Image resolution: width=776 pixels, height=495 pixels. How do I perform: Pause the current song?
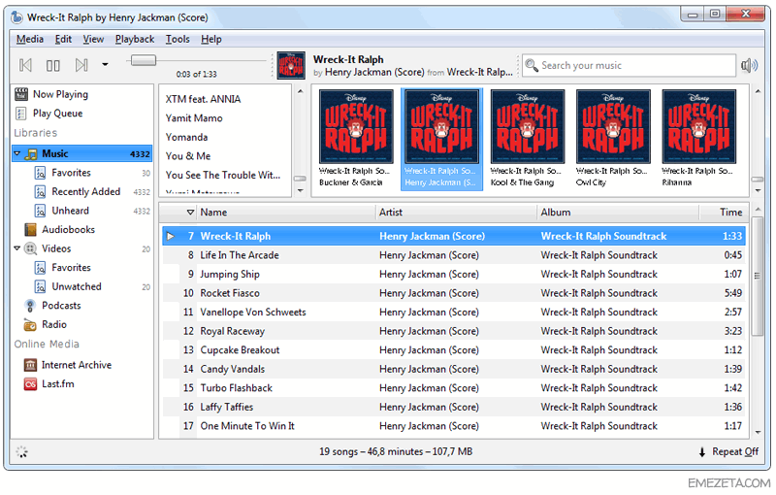click(53, 65)
